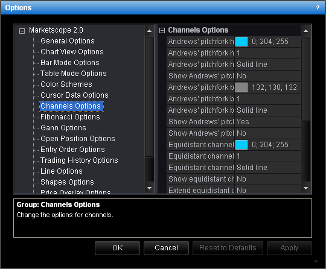Select General Options in the tree
326x269 pixels.
pos(68,41)
